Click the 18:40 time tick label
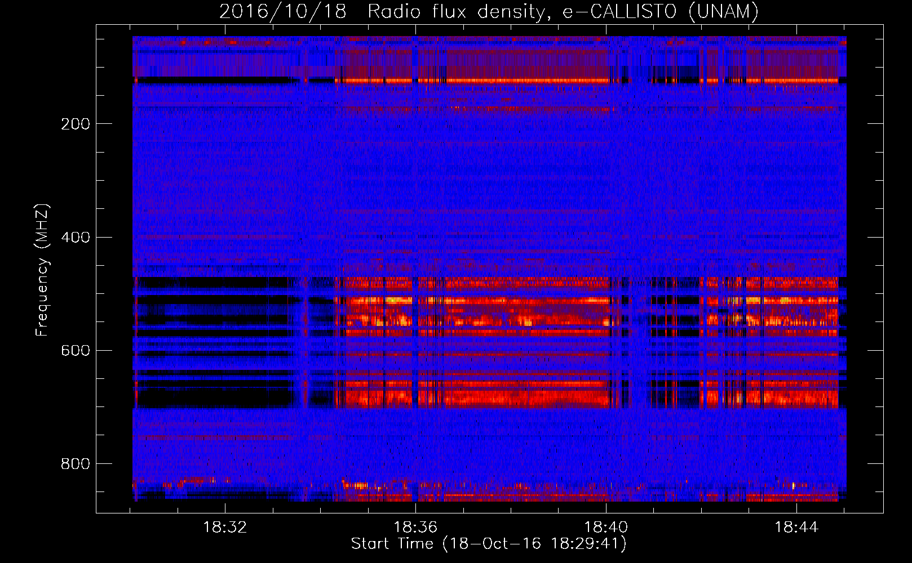 [606, 527]
